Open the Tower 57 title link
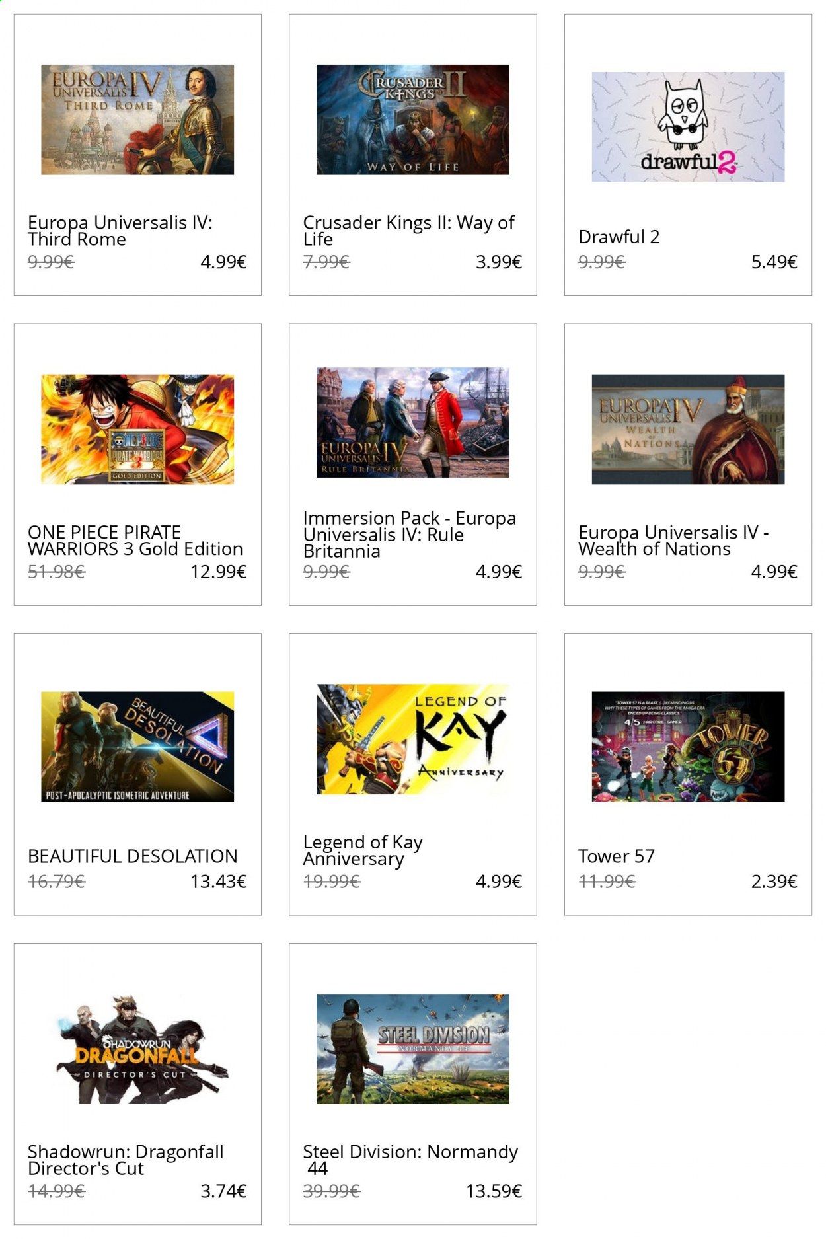Image resolution: width=826 pixels, height=1239 pixels. pos(617,856)
